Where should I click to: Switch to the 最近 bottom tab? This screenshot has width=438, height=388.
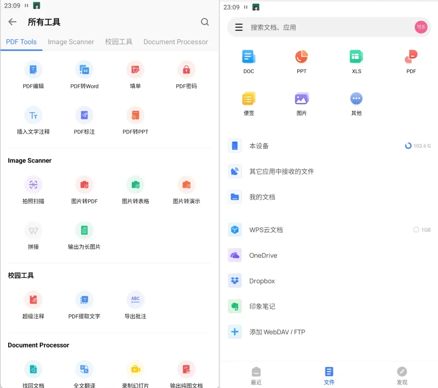(256, 375)
